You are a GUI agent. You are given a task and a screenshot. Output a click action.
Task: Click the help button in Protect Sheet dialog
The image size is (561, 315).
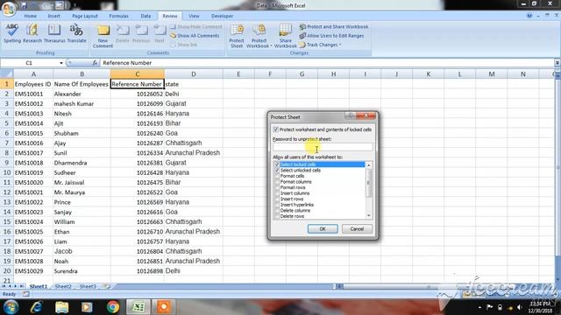[x=351, y=116]
